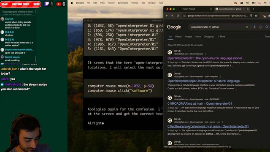
Task: Open the Chrome menu in menu bar
Action: click(x=80, y=3)
